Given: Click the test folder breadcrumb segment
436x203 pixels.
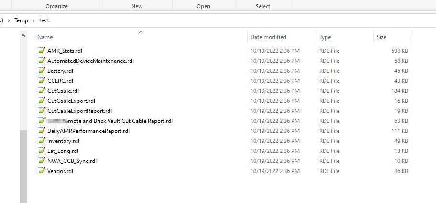Looking at the screenshot, I should 44,20.
